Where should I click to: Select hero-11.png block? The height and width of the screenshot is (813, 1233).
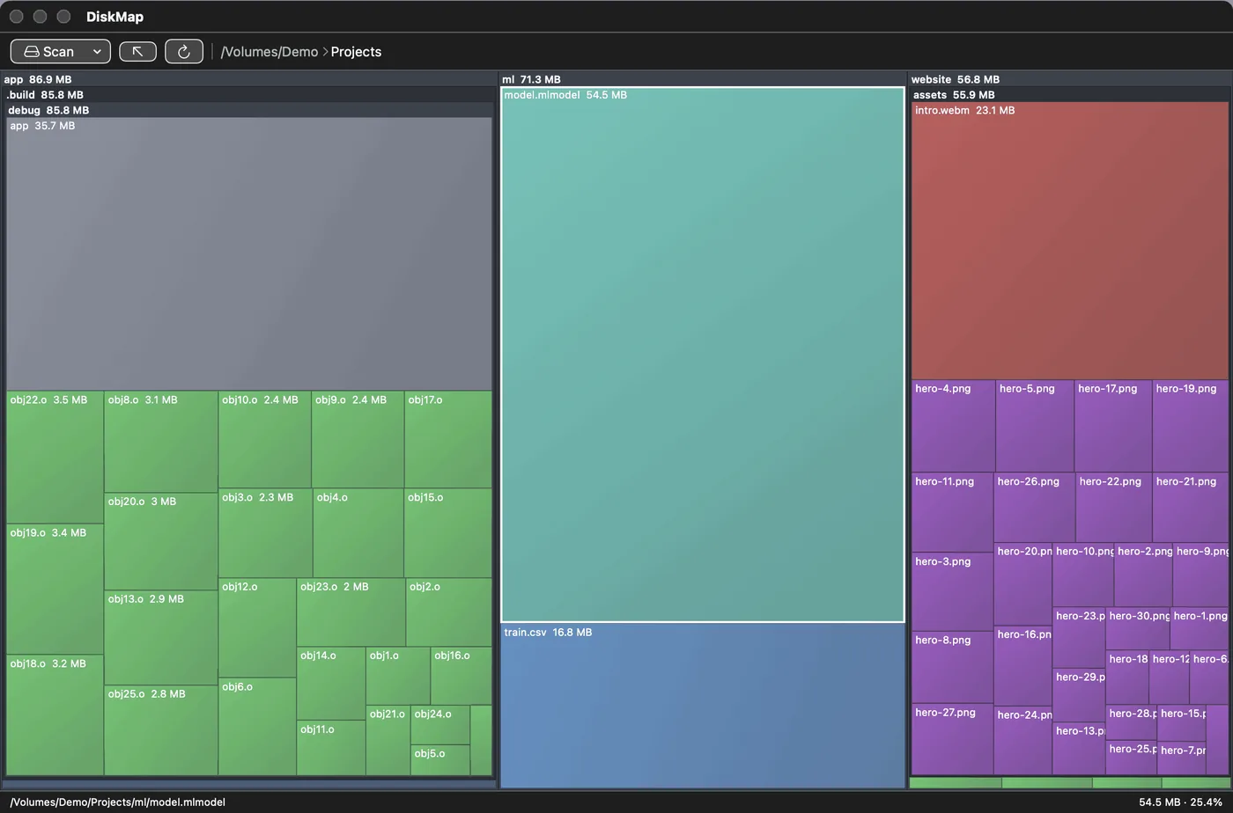[953, 513]
